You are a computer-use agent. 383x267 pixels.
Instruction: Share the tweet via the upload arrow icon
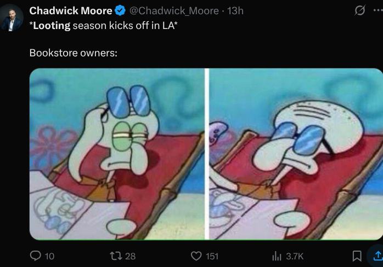[378, 256]
